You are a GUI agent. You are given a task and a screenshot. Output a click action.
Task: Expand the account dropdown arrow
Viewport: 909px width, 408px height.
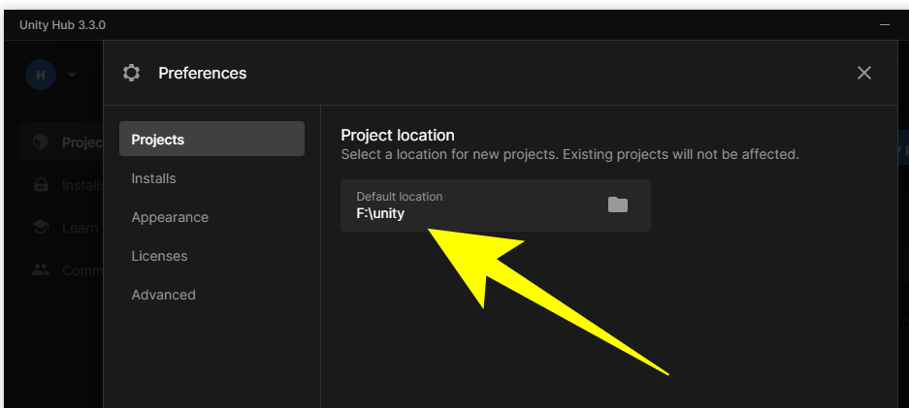point(72,75)
